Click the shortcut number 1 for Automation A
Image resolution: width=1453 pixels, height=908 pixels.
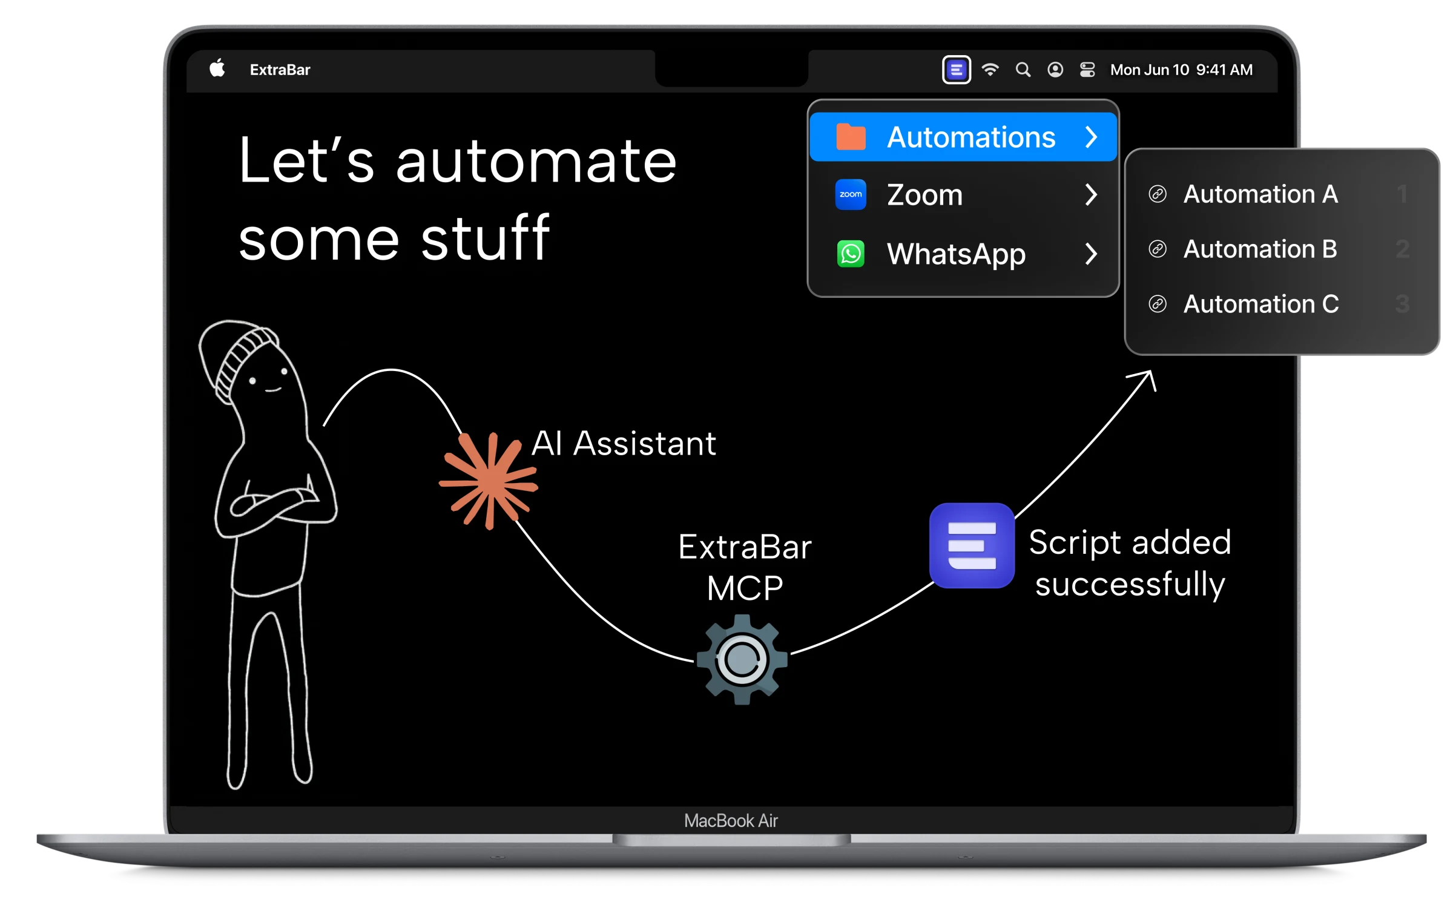tap(1402, 194)
